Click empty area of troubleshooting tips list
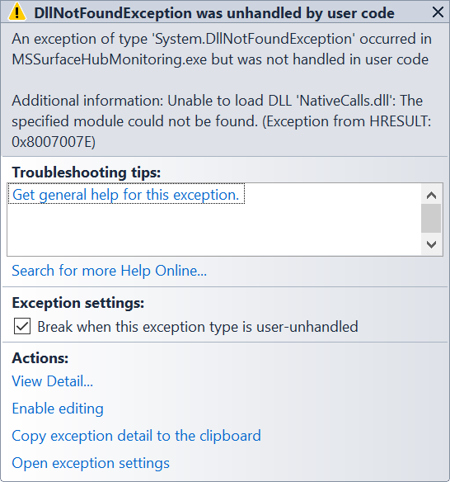The image size is (450, 482). click(214, 229)
